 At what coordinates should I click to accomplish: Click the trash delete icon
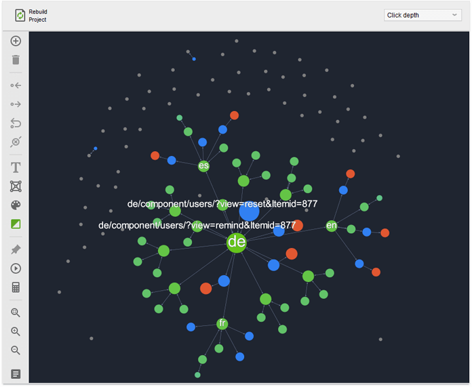16,60
